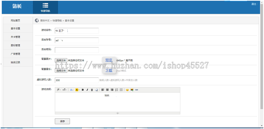
Task: Clear formatting with the eraser icon
Action: click(x=97, y=90)
